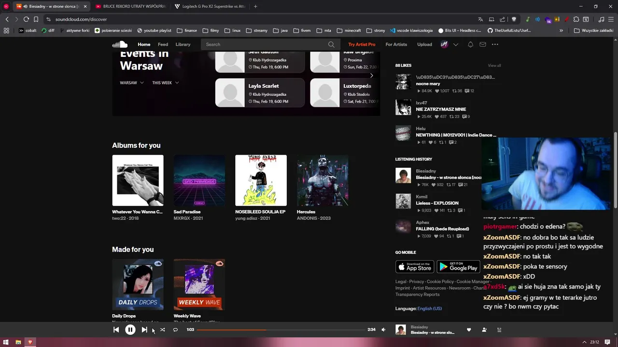Viewport: 618px width, 347px height.
Task: Skip to the previous track
Action: 116,330
